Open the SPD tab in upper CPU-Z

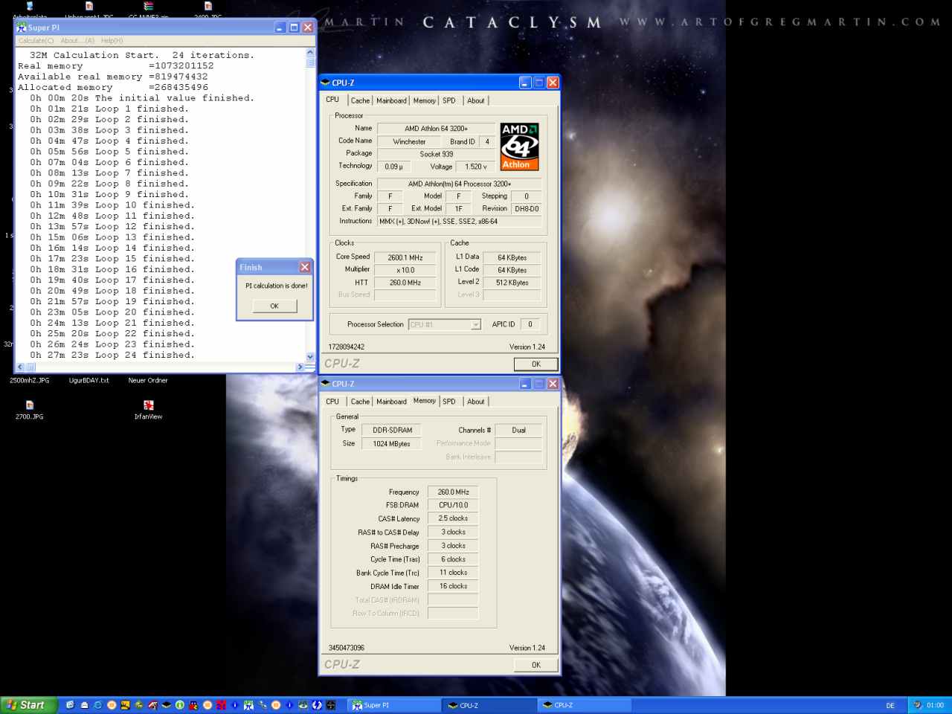pos(449,100)
